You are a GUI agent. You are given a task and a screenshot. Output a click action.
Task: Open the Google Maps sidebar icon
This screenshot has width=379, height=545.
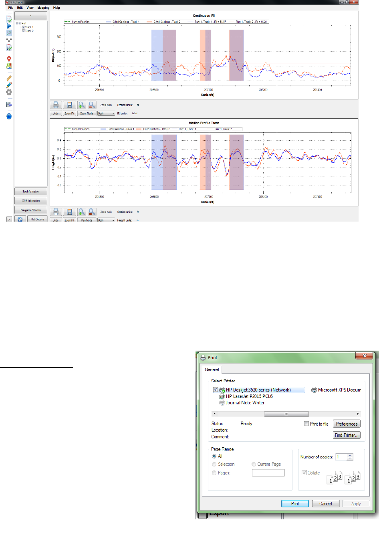click(9, 66)
